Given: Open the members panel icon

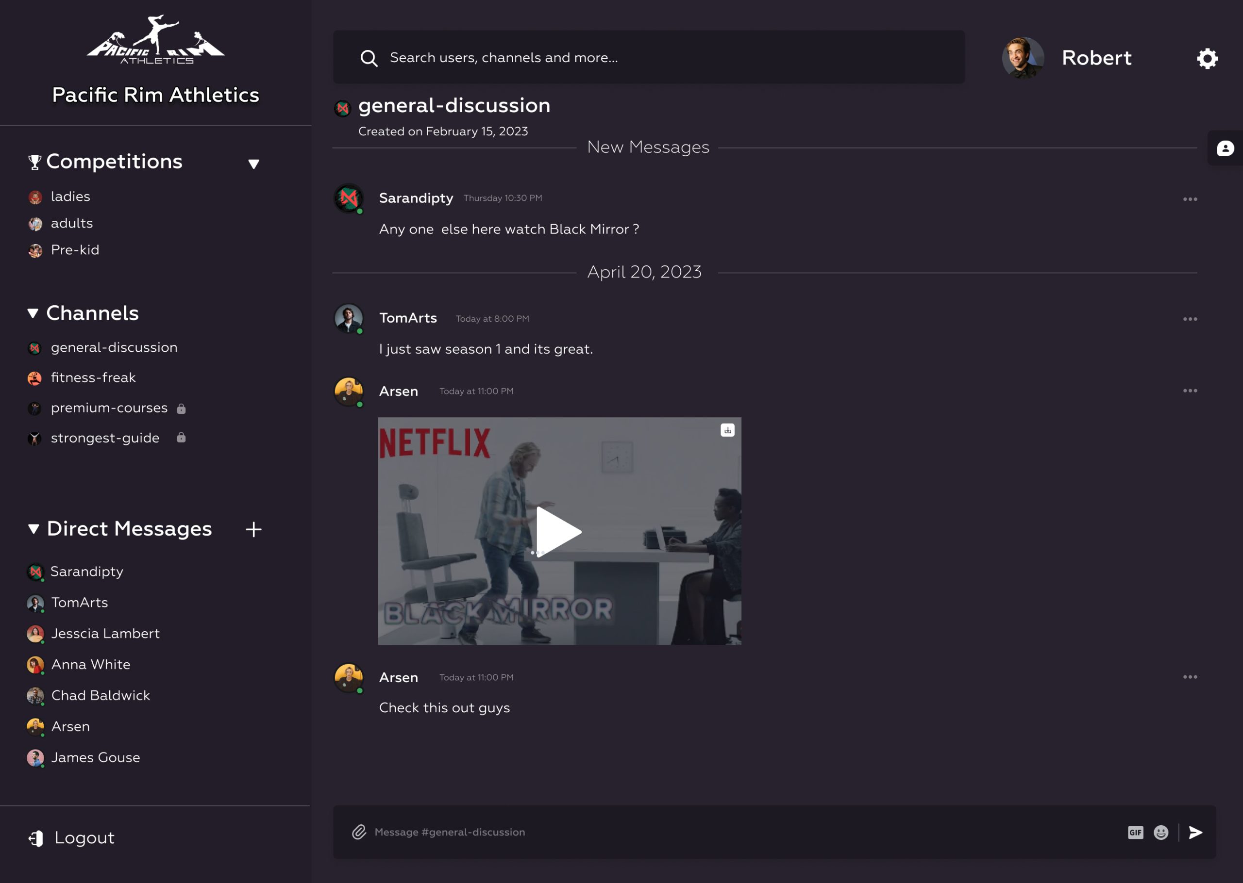Looking at the screenshot, I should 1225,148.
